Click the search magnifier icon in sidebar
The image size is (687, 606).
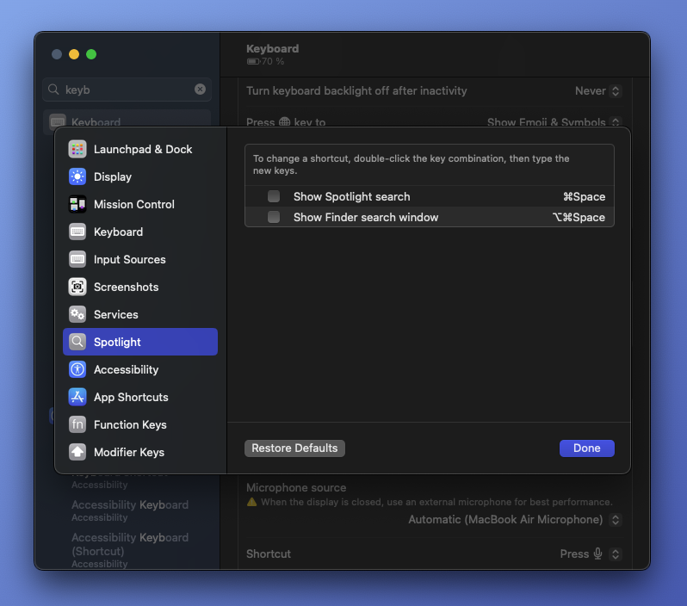click(53, 90)
